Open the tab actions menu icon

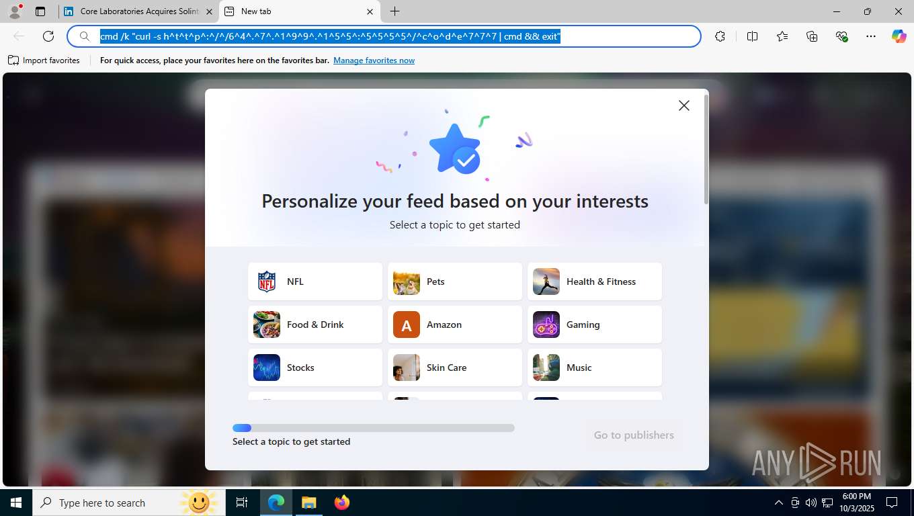(40, 11)
